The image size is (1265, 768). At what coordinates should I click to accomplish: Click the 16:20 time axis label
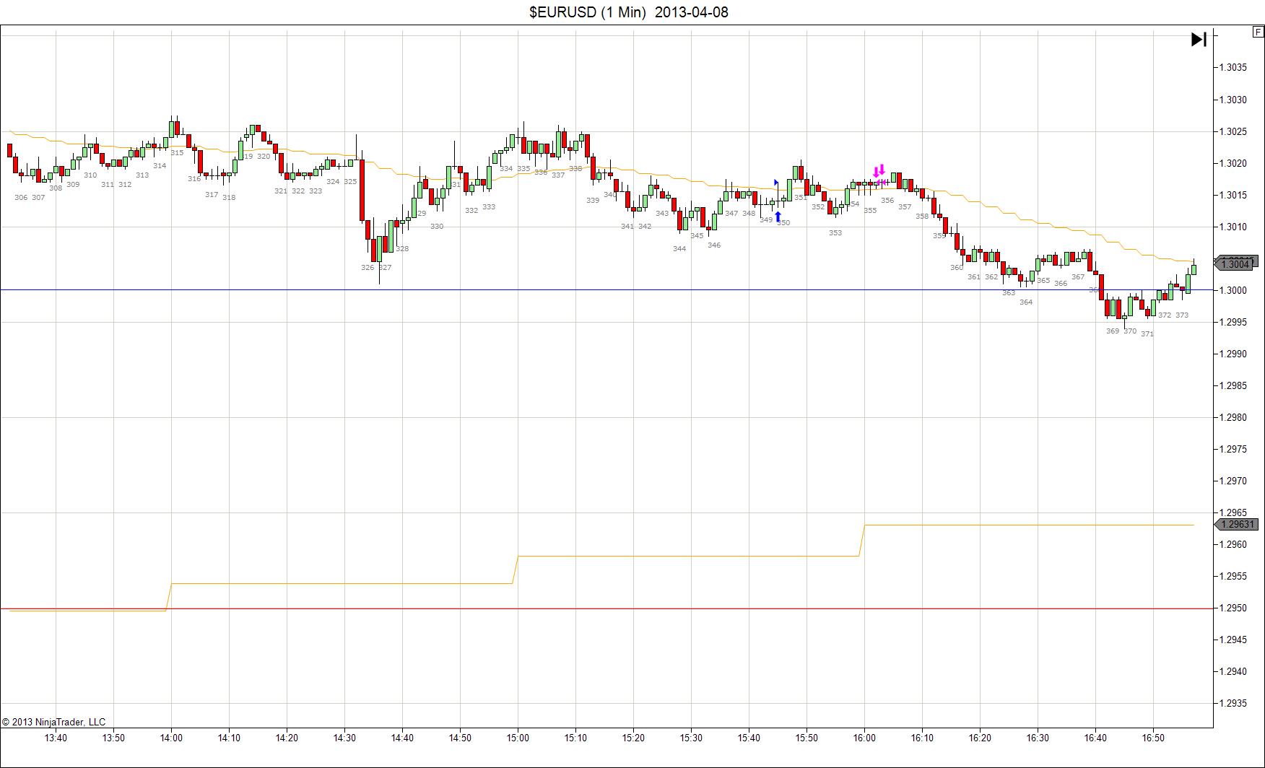980,738
